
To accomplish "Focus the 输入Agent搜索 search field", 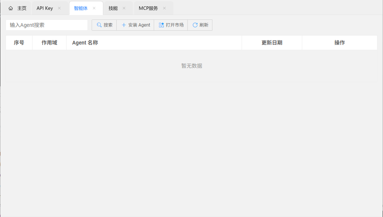I will pos(47,25).
